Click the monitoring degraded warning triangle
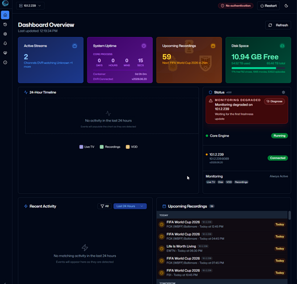This screenshot has height=284, width=297. [211, 101]
